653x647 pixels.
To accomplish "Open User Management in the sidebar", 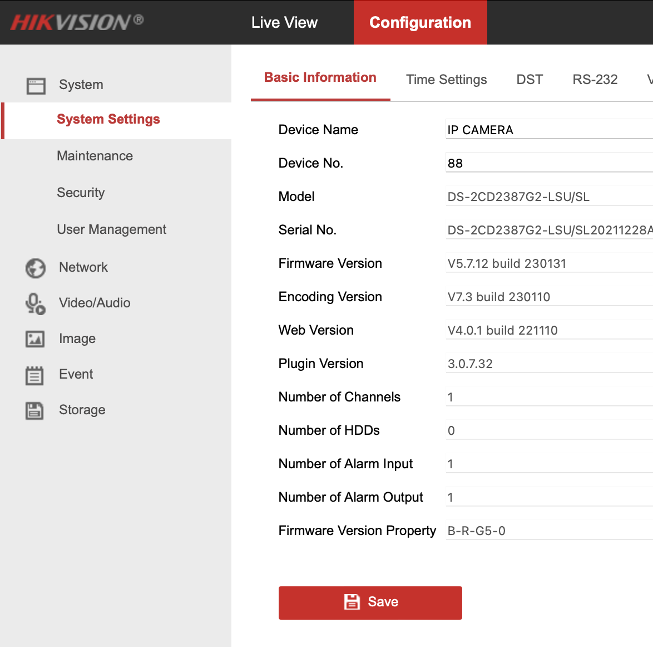I will [x=112, y=229].
